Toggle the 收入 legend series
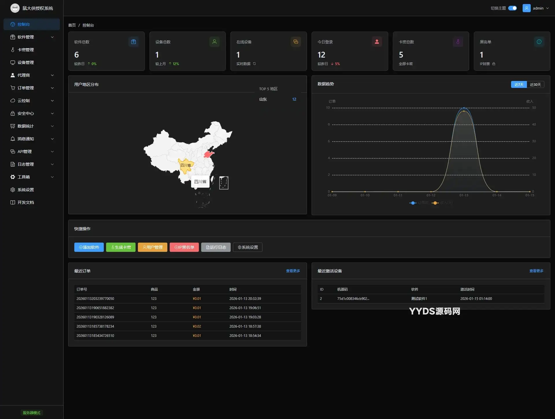The height and width of the screenshot is (419, 555). (442, 203)
